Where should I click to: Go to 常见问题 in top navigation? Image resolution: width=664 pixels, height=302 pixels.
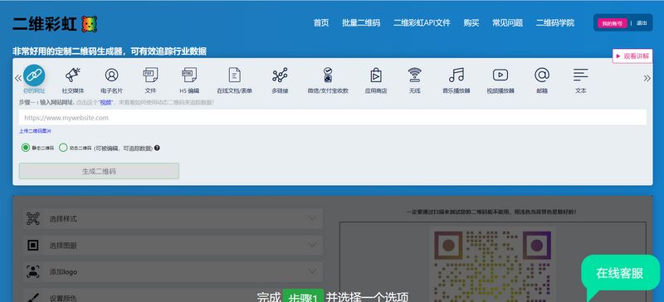507,23
